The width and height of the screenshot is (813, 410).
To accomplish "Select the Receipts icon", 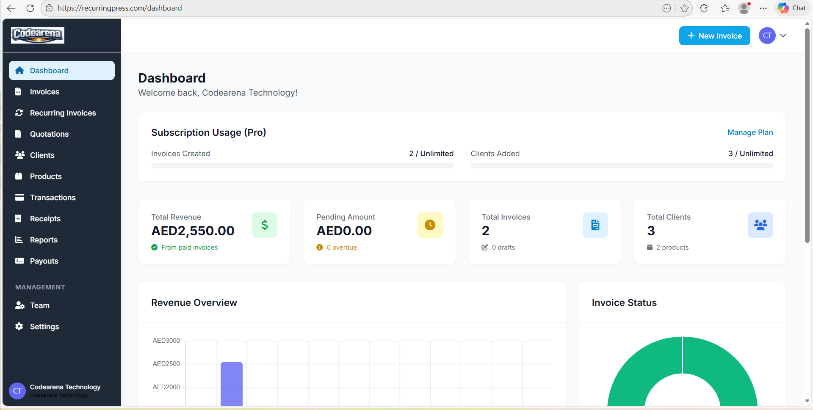I will click(19, 218).
